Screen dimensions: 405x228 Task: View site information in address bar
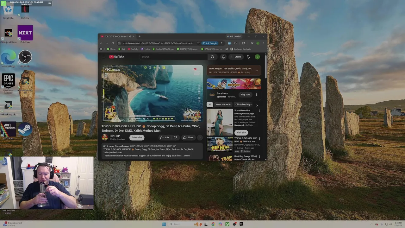click(119, 43)
